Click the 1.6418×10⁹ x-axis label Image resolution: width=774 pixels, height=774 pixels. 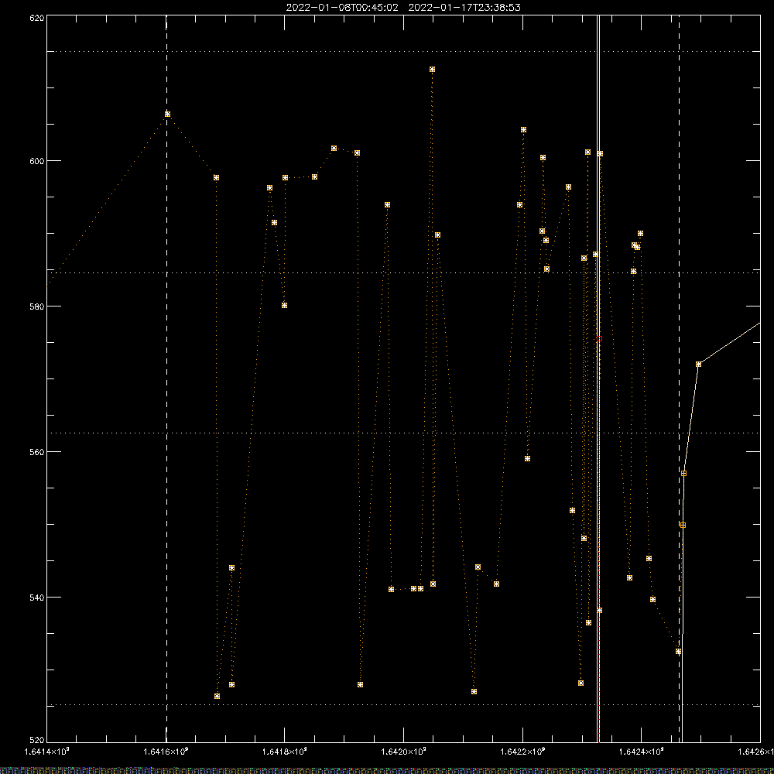(285, 752)
